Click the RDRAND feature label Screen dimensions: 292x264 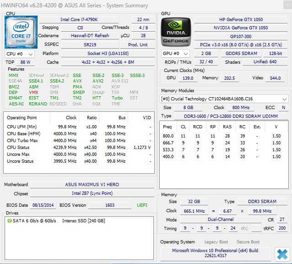pos(38,104)
